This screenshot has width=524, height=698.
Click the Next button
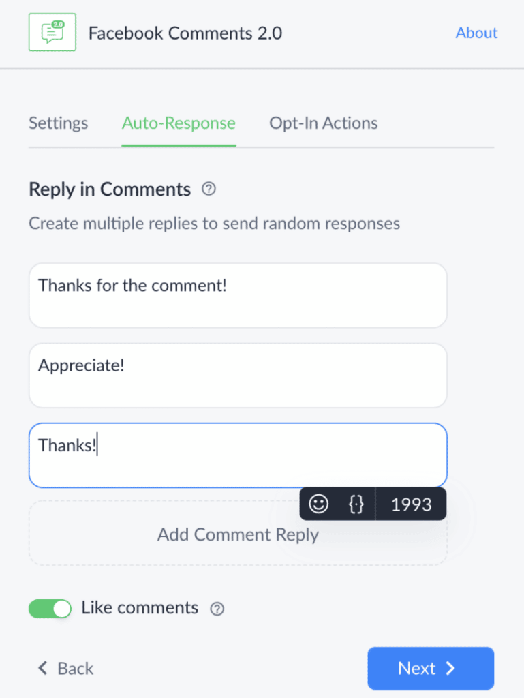point(431,668)
